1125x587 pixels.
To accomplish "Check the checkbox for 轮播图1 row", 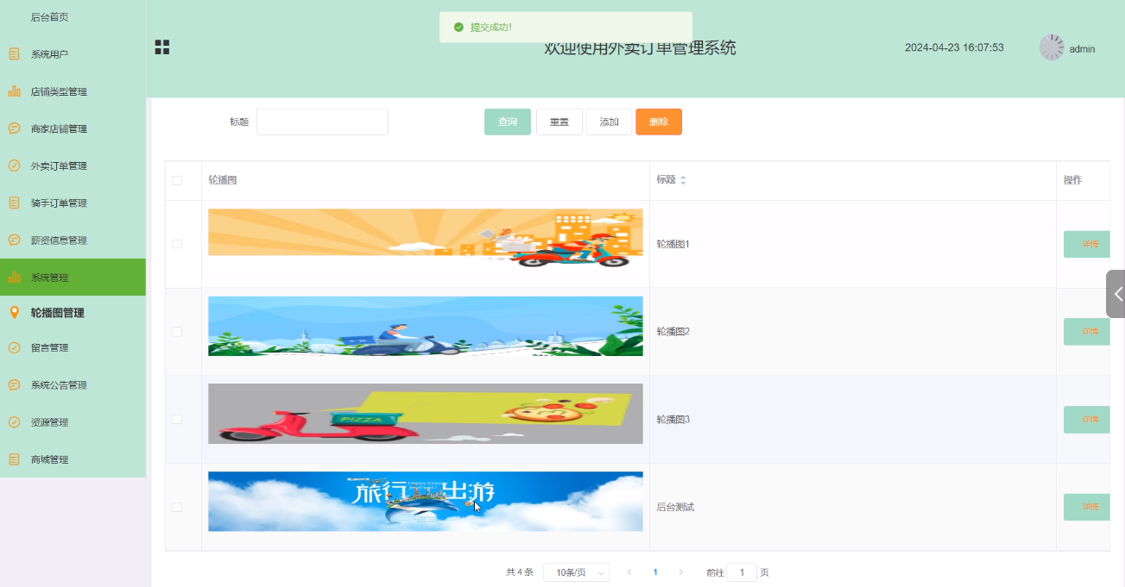I will pyautogui.click(x=177, y=244).
